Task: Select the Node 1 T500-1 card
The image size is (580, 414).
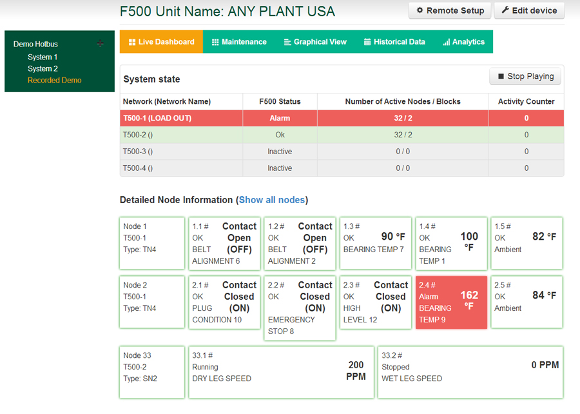Action: coord(152,244)
